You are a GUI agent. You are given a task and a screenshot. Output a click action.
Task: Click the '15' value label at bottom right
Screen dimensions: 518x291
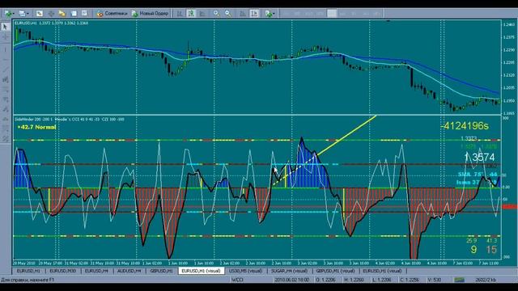[x=491, y=250]
